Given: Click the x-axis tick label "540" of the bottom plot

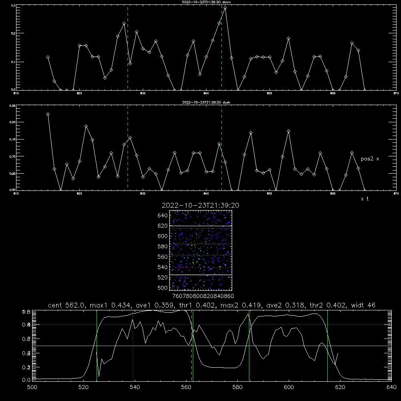Looking at the screenshot, I should 135,387.
